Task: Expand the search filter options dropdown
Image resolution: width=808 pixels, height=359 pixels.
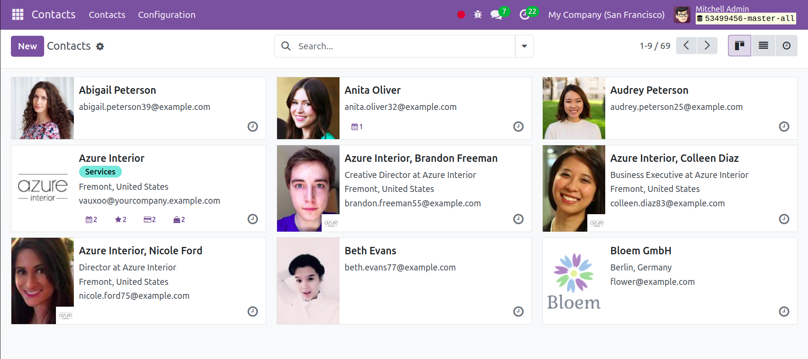Action: (x=524, y=46)
